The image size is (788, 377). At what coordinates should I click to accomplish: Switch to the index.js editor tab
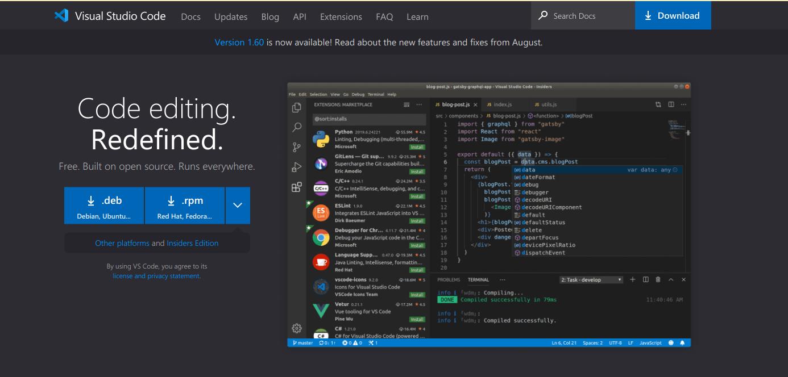pyautogui.click(x=502, y=104)
